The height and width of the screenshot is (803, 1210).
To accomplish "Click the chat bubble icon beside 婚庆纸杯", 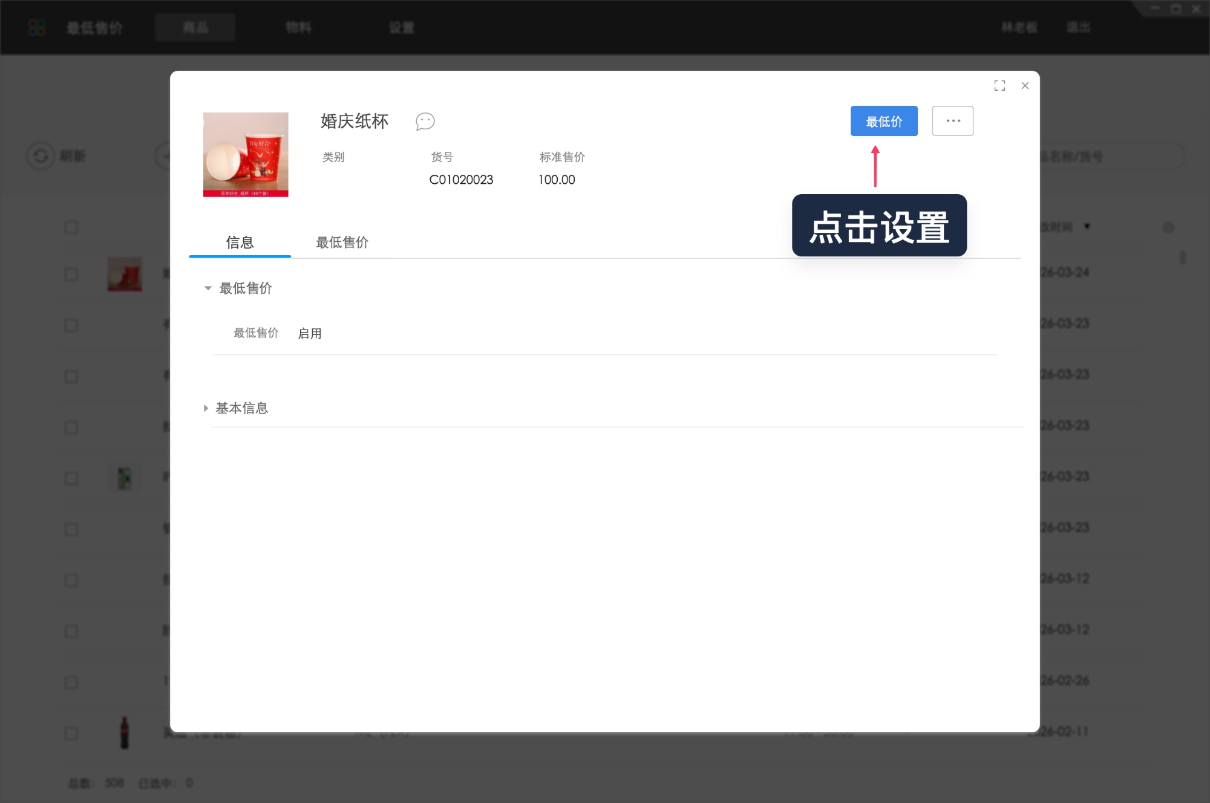I will tap(425, 122).
